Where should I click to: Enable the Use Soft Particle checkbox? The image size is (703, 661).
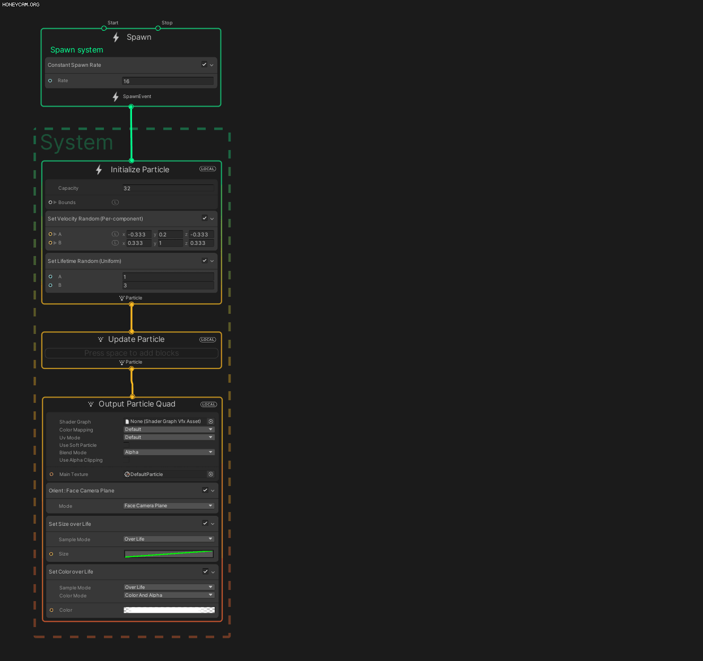(x=127, y=445)
